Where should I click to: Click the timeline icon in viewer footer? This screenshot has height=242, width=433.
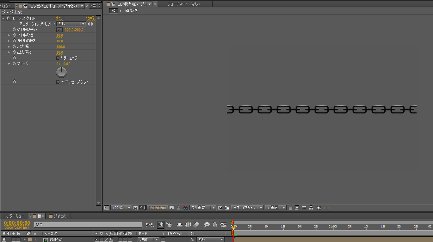304,208
